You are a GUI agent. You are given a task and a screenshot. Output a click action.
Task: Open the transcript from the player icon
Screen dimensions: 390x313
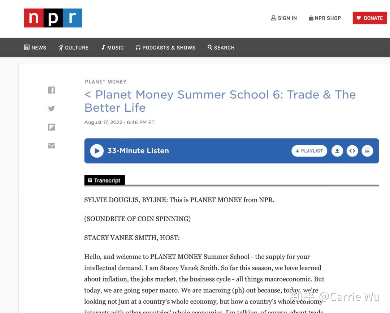[x=367, y=151]
